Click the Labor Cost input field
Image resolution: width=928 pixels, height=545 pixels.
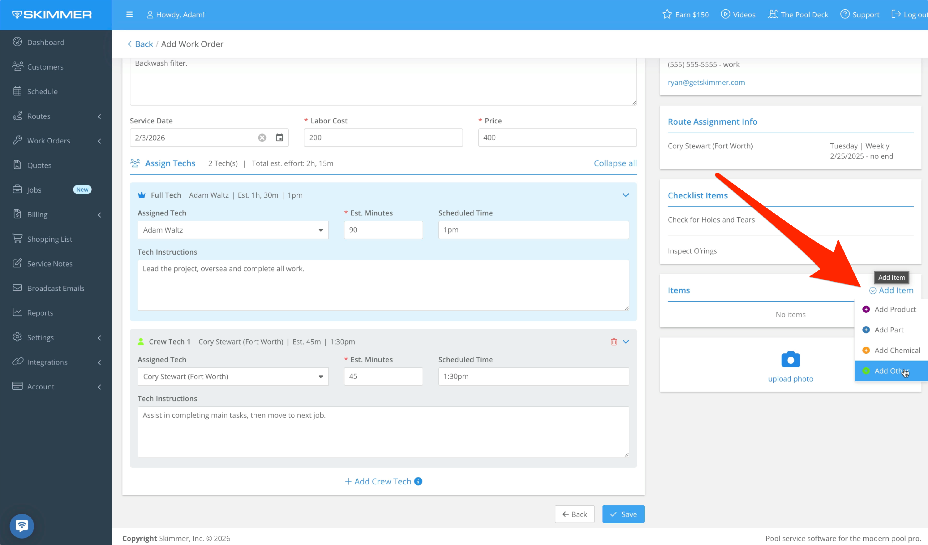tap(383, 137)
